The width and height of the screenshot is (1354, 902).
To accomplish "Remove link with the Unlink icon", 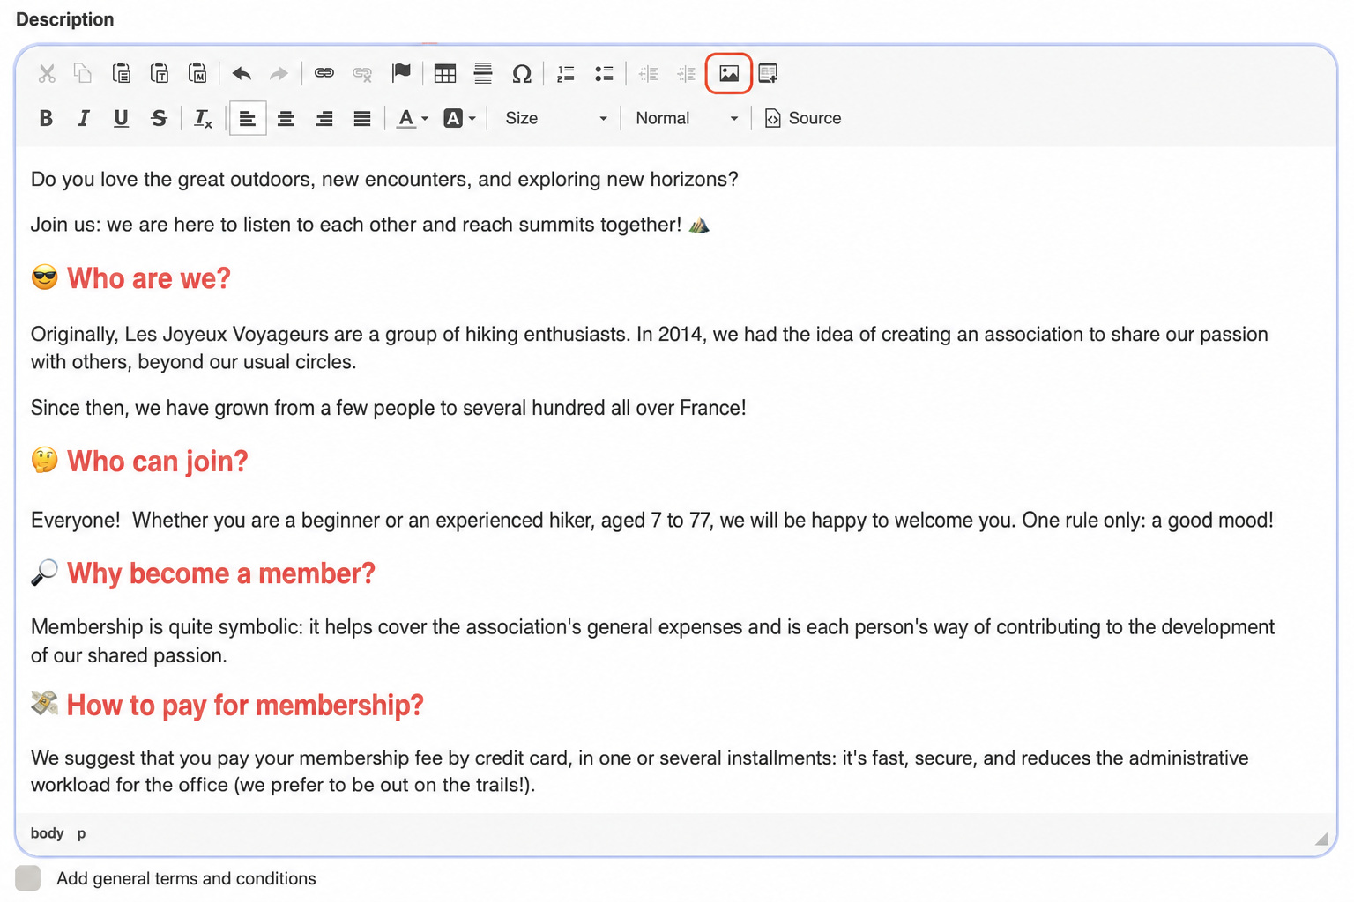I will click(x=362, y=73).
